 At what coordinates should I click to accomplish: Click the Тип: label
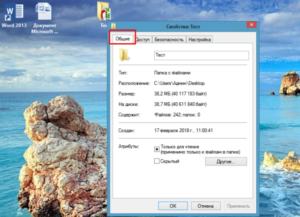[x=123, y=73]
